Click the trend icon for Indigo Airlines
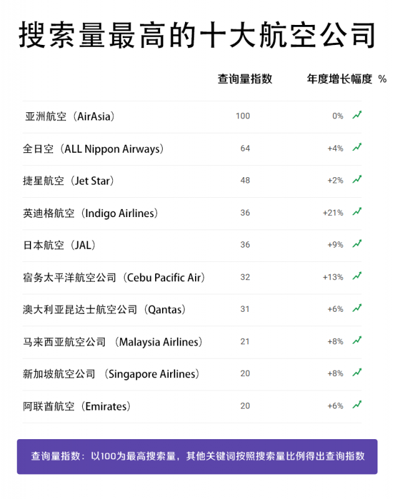 coord(357,212)
